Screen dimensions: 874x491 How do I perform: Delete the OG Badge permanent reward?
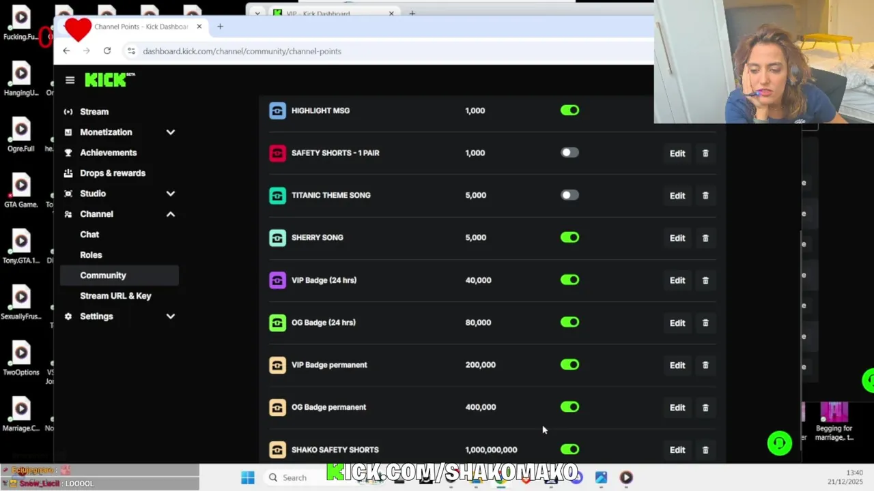pos(705,407)
